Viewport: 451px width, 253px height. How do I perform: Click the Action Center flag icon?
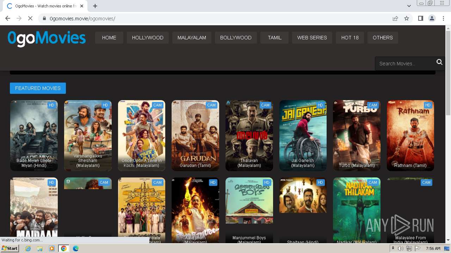[x=418, y=248]
